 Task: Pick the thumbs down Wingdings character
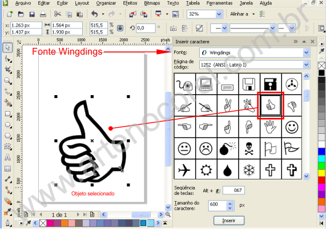coord(292,105)
